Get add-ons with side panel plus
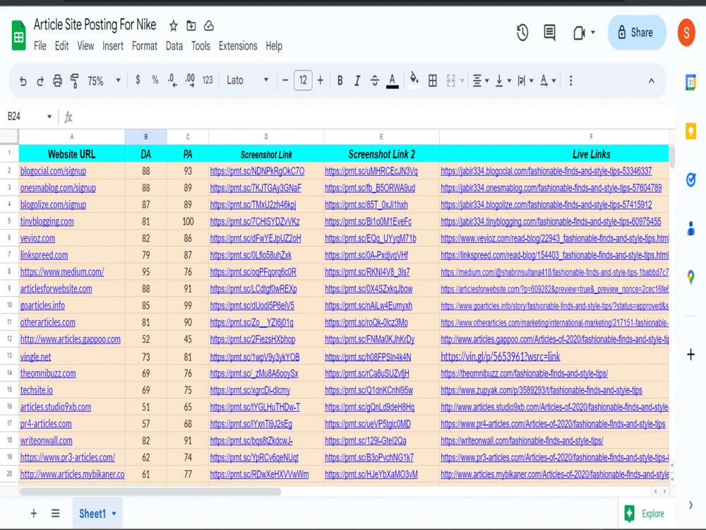 [x=690, y=354]
